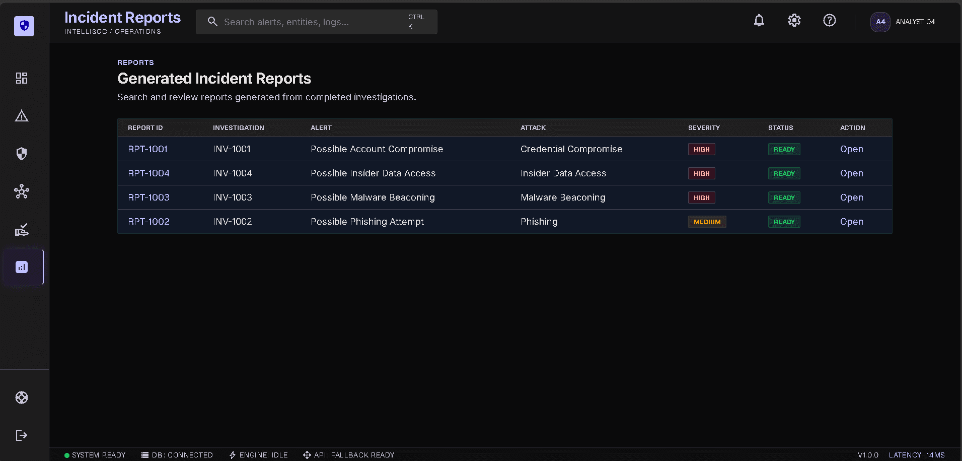Image resolution: width=962 pixels, height=461 pixels.
Task: Click the DB Connected database icon
Action: [145, 455]
